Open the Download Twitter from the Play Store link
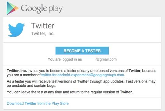Screen dimensions: 165x111 click(x=38, y=103)
